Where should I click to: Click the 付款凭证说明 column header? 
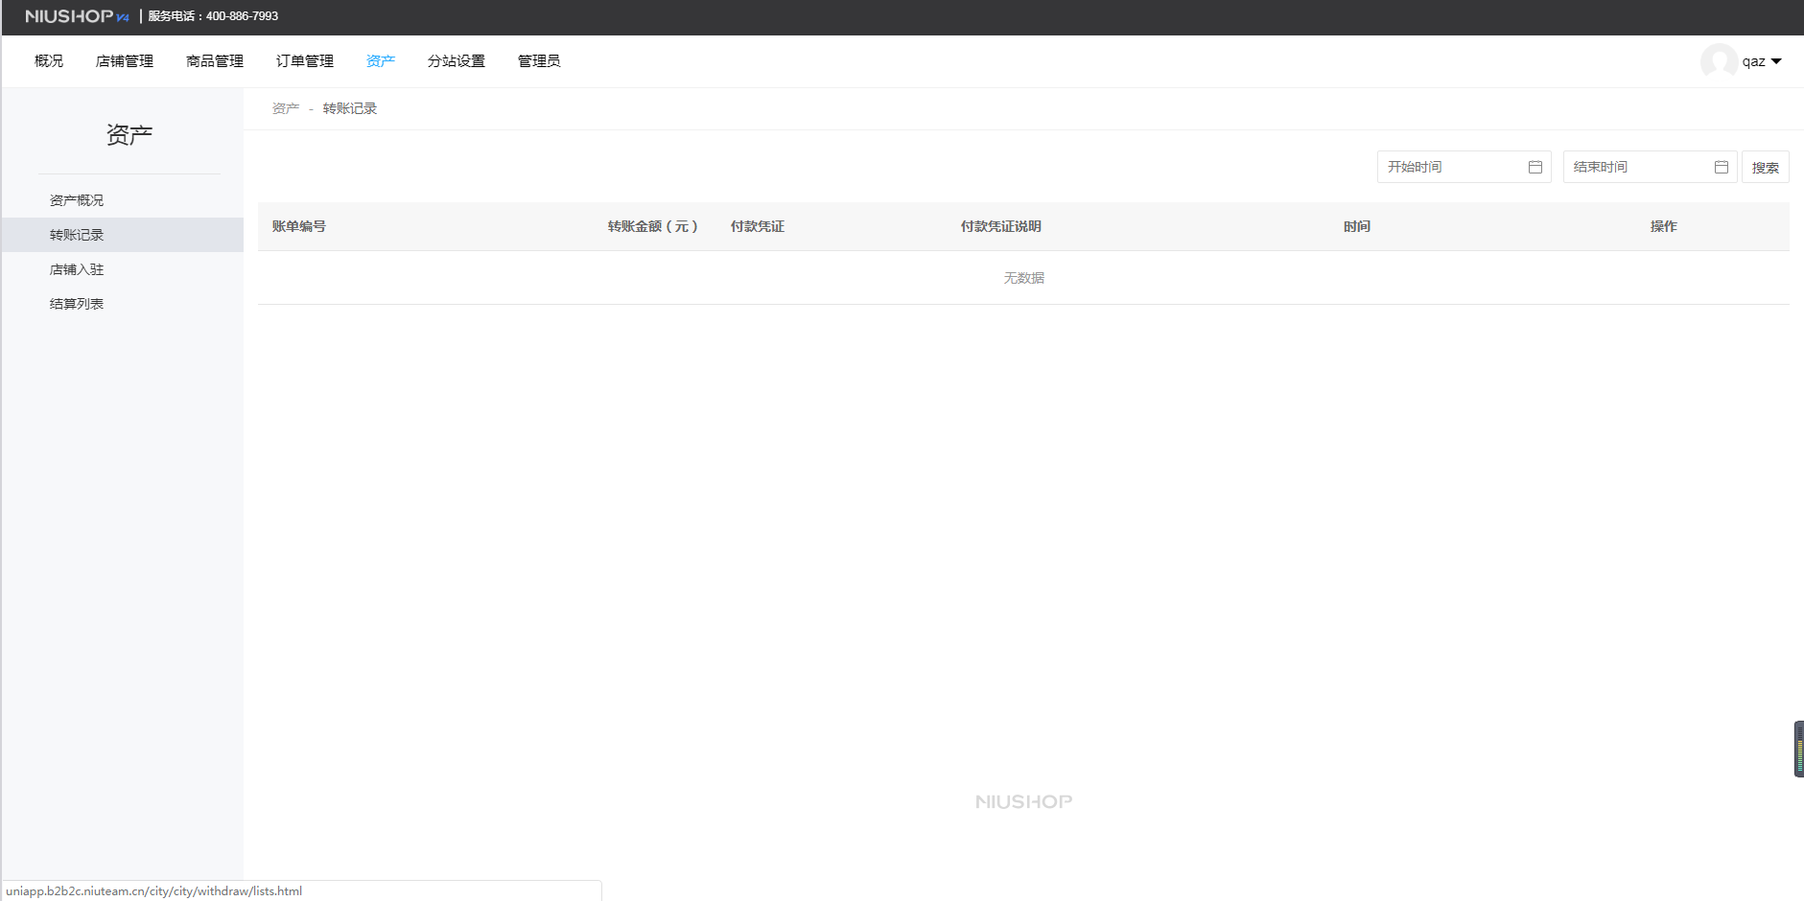pos(1001,226)
